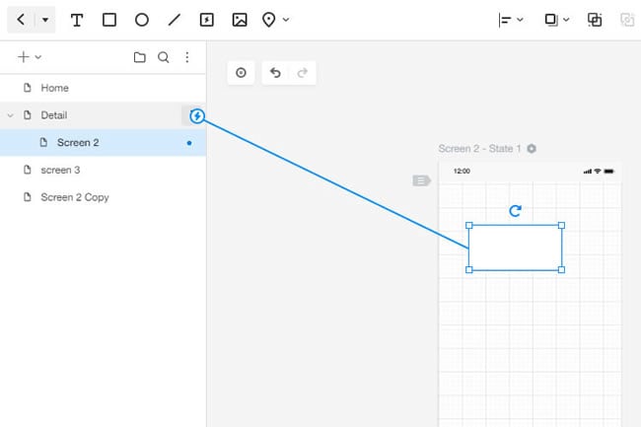The height and width of the screenshot is (427, 641).
Task: Click the Home page file icon
Action: pyautogui.click(x=27, y=88)
